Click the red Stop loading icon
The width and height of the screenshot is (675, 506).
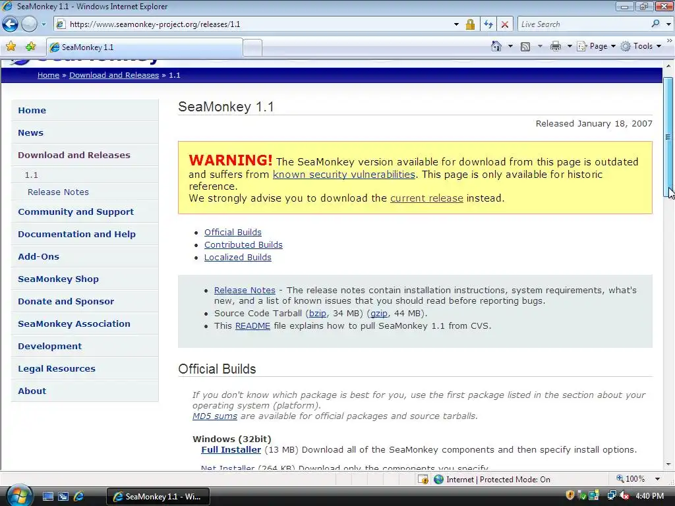click(505, 24)
